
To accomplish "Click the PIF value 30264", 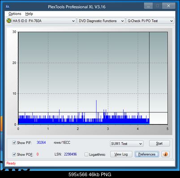I will pyautogui.click(x=41, y=143).
